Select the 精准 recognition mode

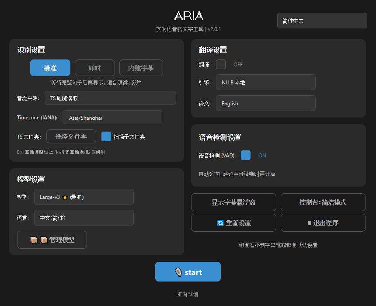point(50,68)
